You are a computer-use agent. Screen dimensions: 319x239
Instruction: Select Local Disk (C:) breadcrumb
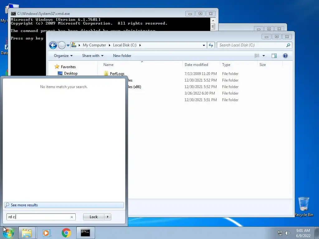(125, 45)
